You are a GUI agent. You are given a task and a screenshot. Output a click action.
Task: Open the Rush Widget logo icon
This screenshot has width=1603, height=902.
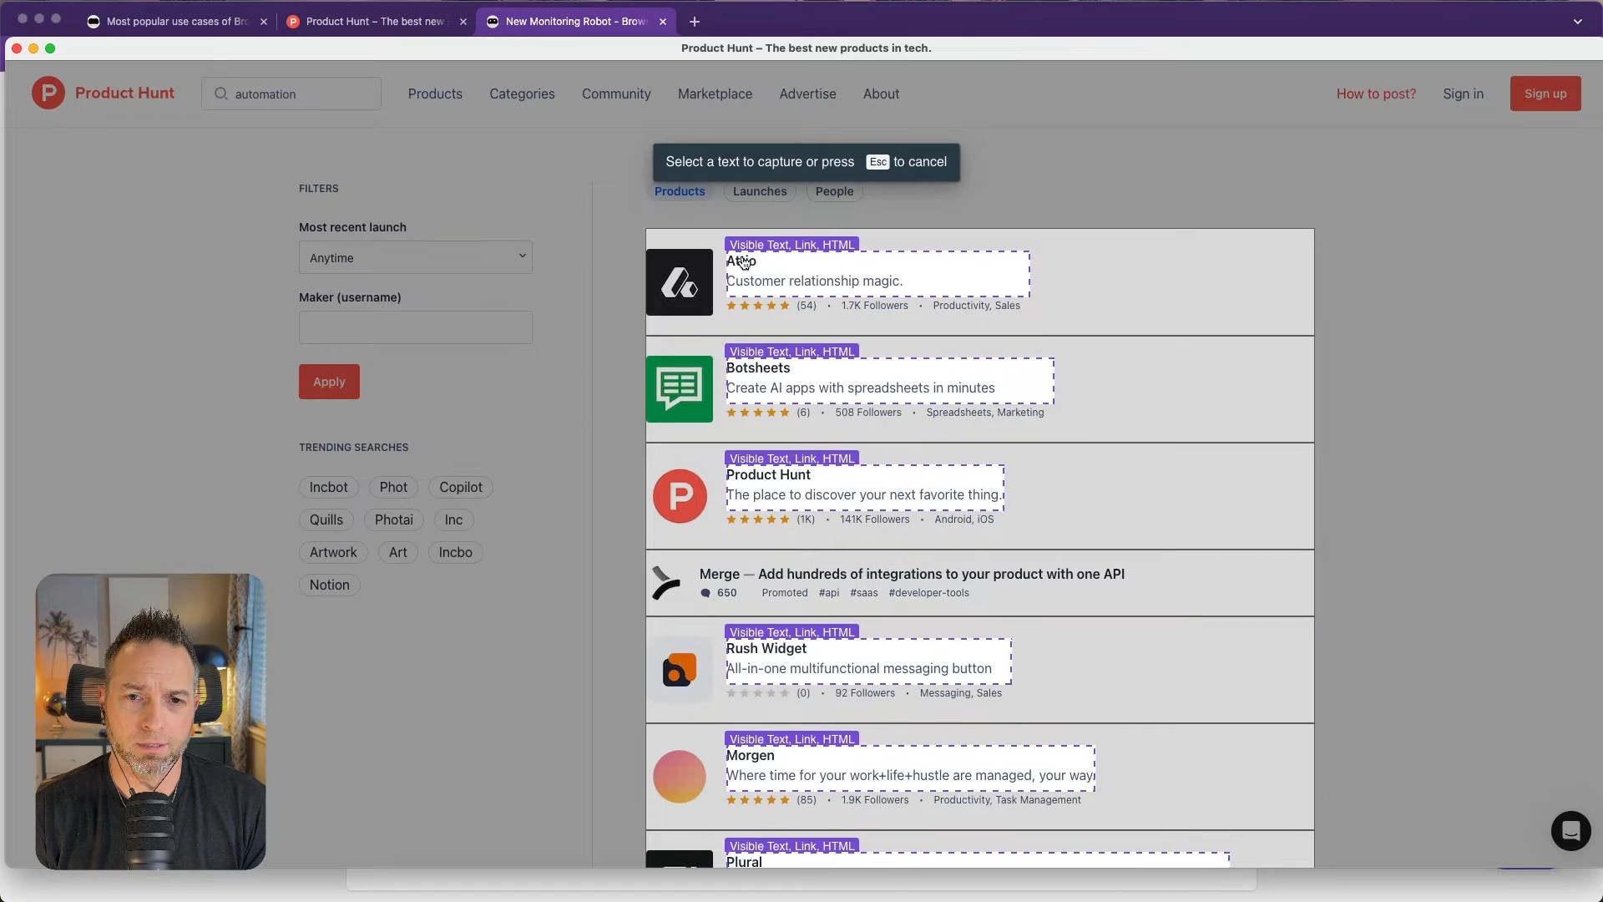tap(679, 670)
